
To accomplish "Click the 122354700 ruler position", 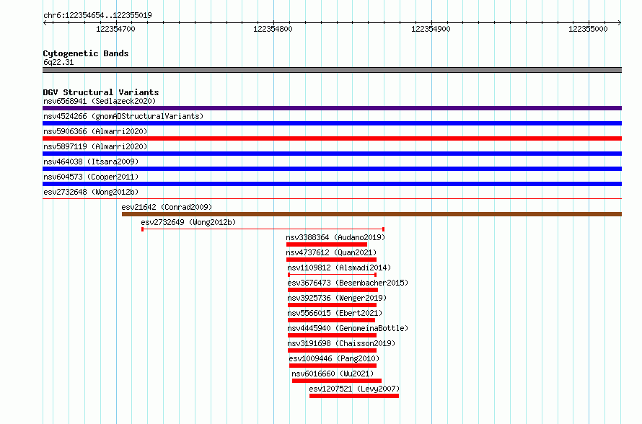I will (x=115, y=29).
